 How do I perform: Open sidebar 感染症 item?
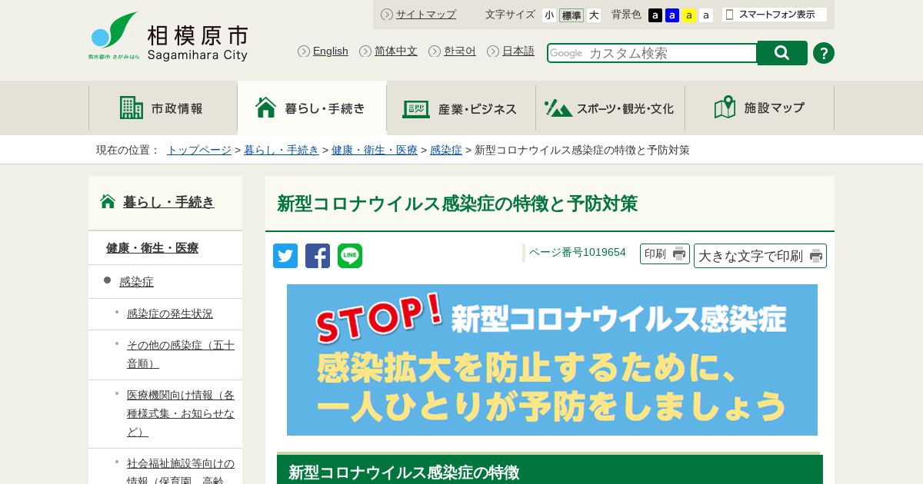pos(136,282)
